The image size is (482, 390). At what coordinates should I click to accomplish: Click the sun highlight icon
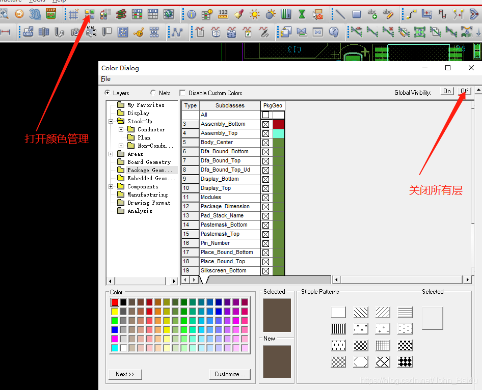[255, 14]
